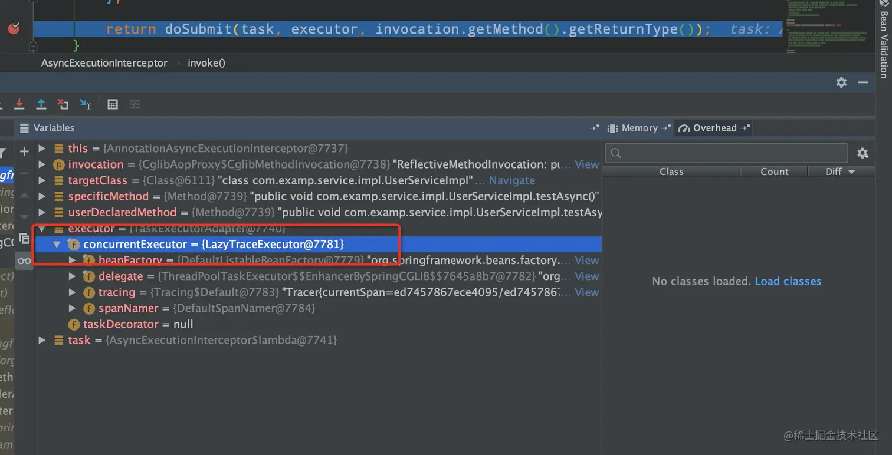This screenshot has height=455, width=892.
Task: Hide the debug tool window with the minus icon
Action: [863, 83]
